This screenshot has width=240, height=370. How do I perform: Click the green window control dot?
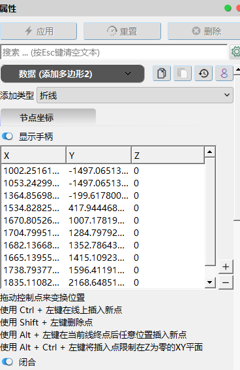point(228,8)
